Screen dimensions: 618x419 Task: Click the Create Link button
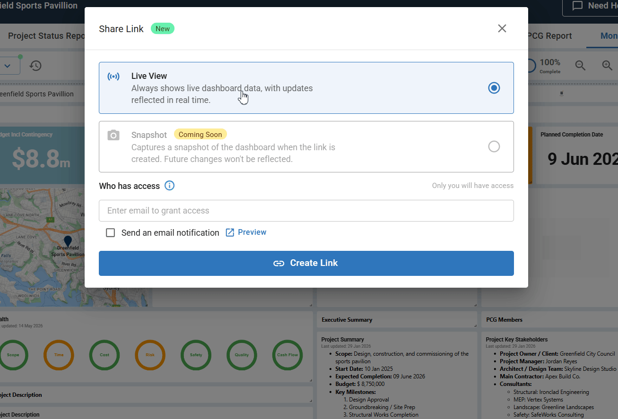[306, 263]
